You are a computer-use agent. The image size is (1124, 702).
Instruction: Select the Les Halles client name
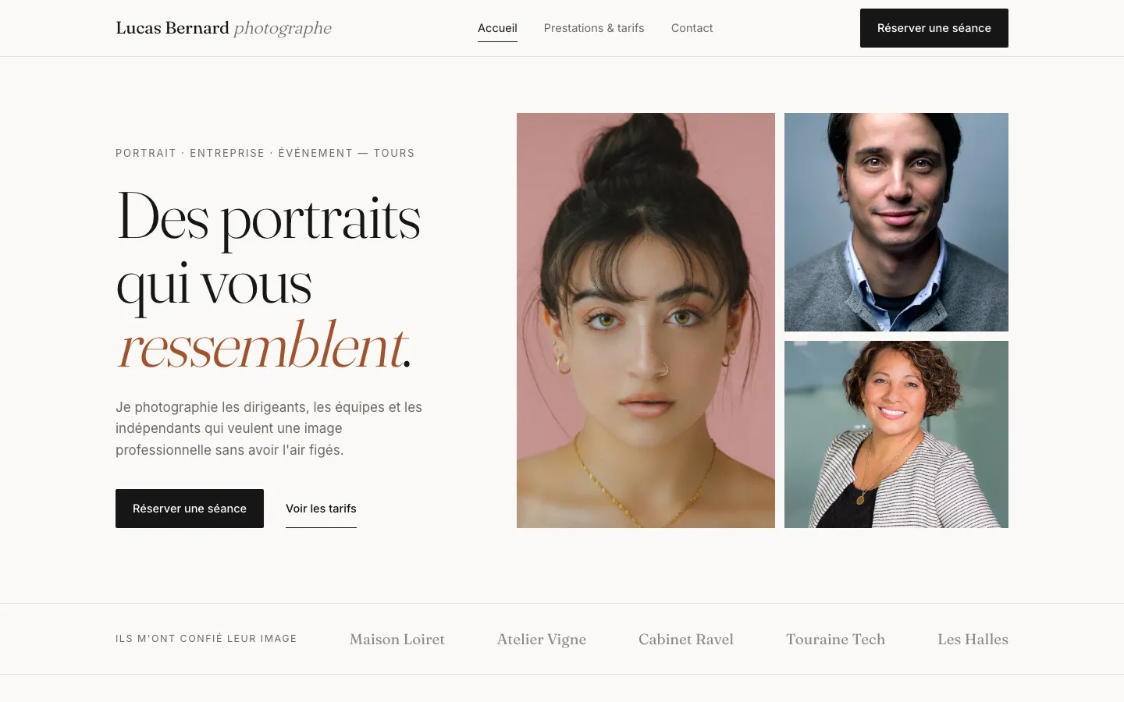(973, 639)
